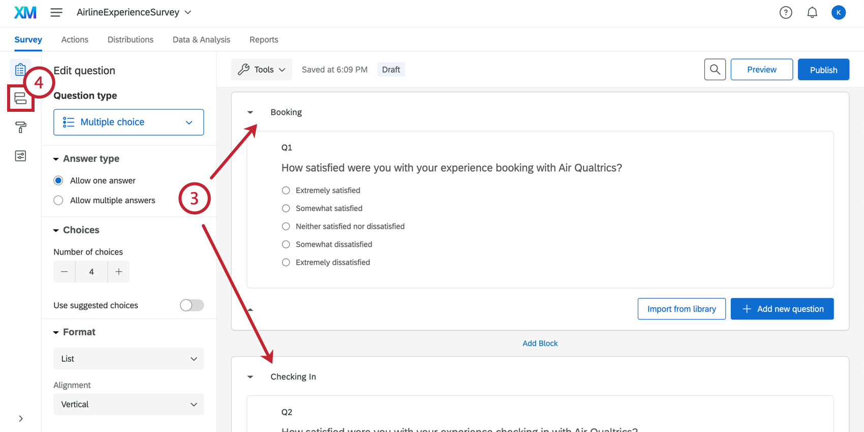Click the Add Block link

tap(540, 343)
